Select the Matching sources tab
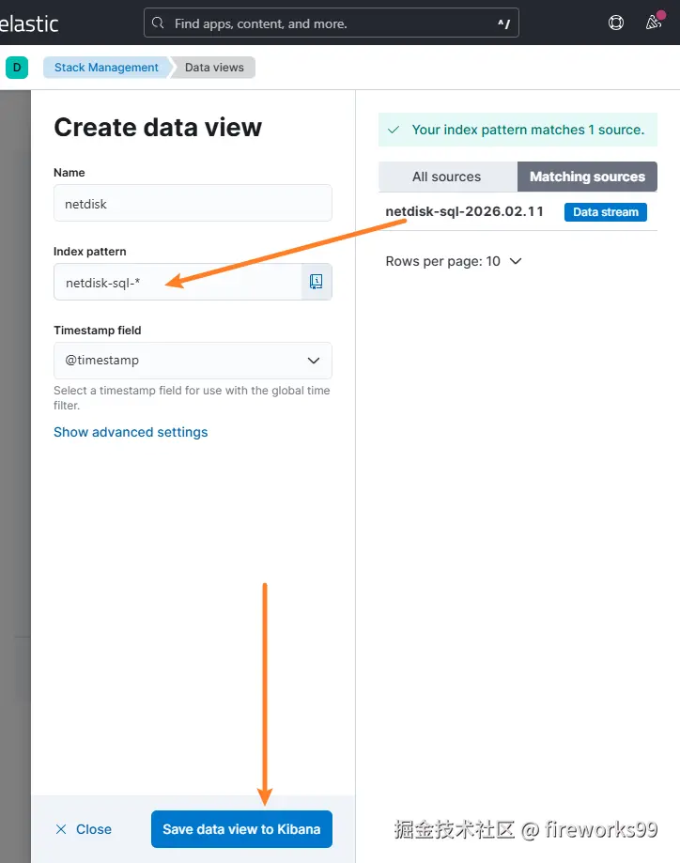The height and width of the screenshot is (863, 680). 587,177
